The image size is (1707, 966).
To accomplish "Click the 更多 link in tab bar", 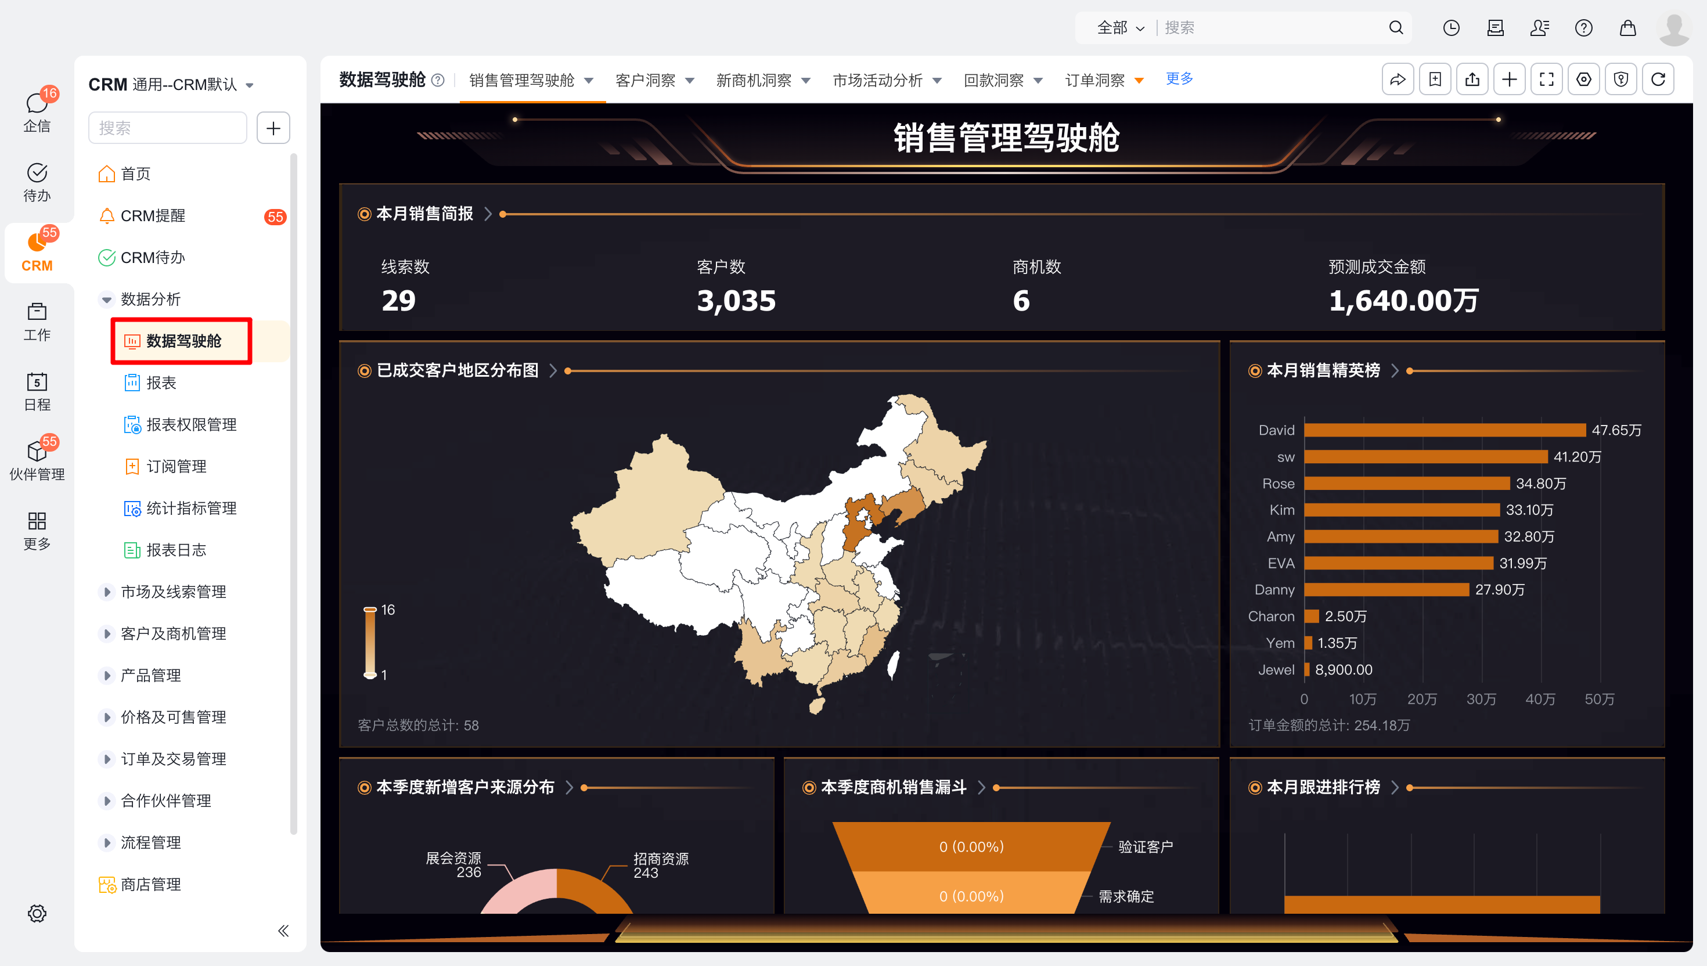I will pyautogui.click(x=1179, y=79).
